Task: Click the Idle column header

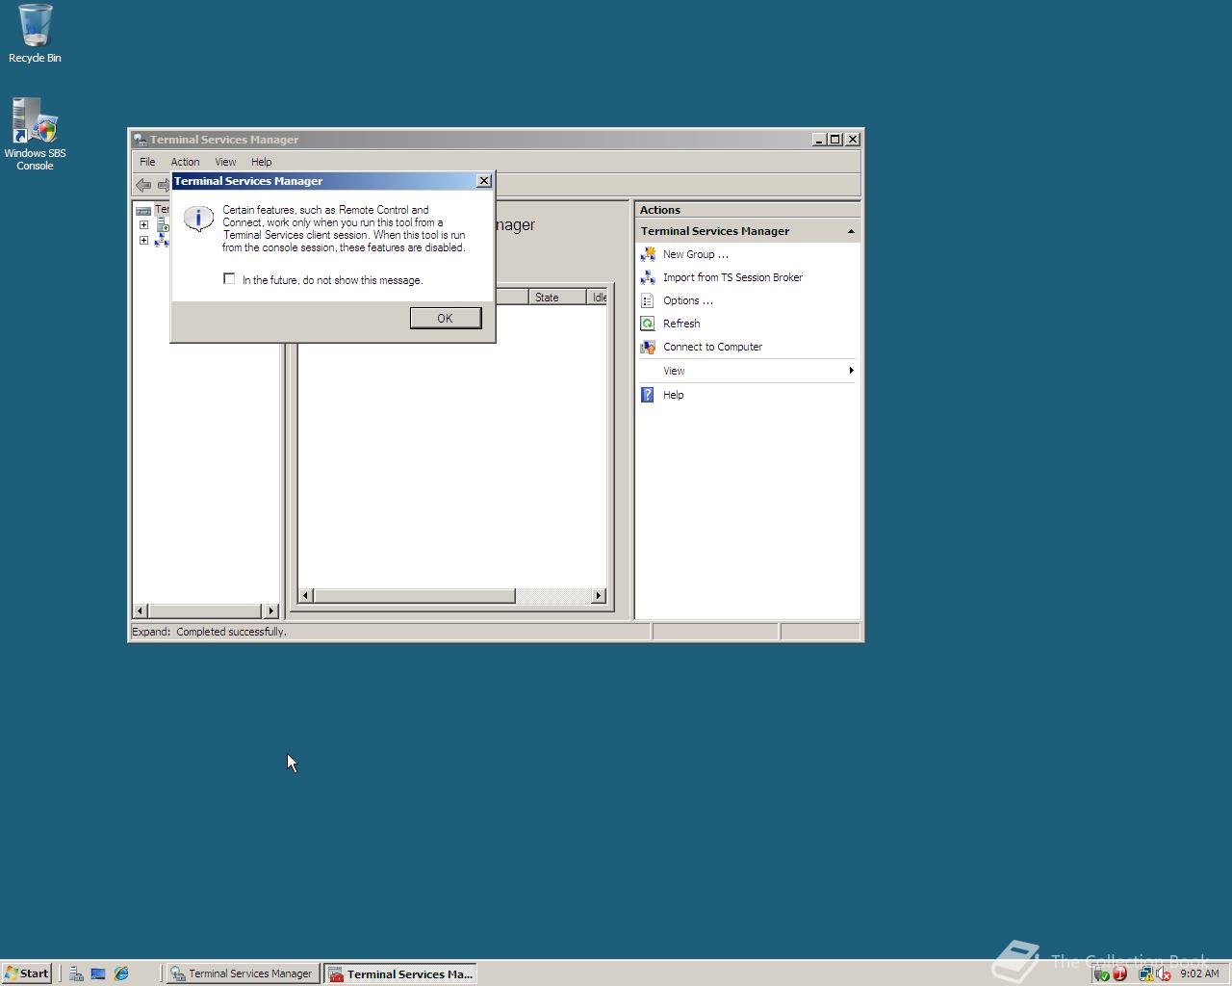Action: pos(597,298)
